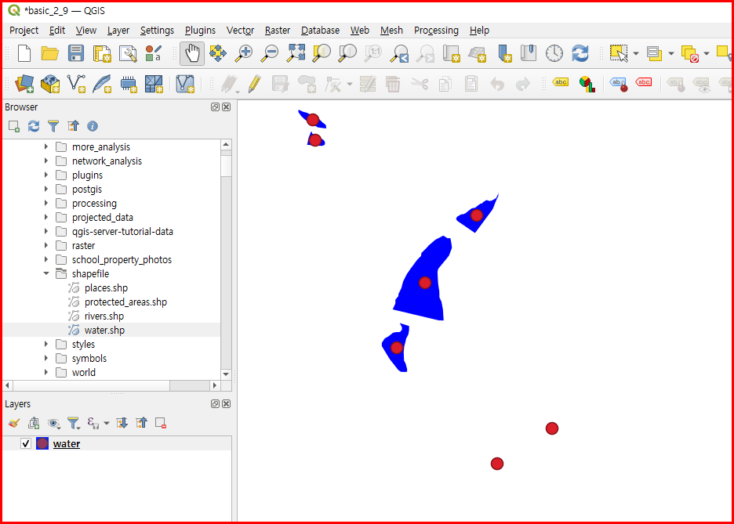Click the New GeoPackage Layer icon
The width and height of the screenshot is (734, 524).
click(50, 84)
